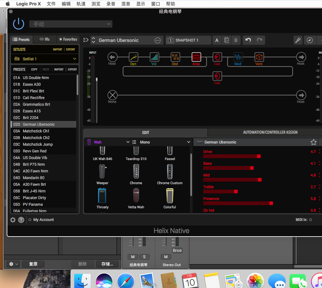Click presets COPY button
This screenshot has width=322, height=288.
click(34, 70)
